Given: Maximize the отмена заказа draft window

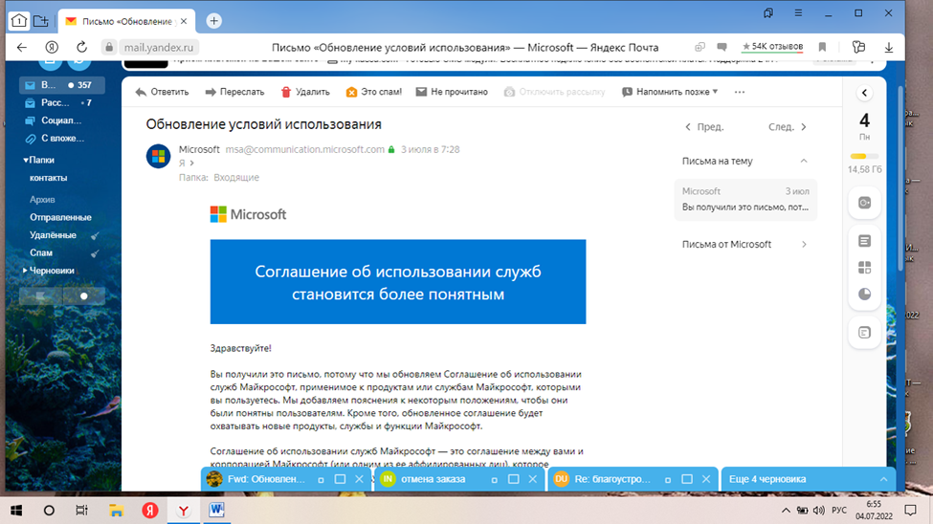Looking at the screenshot, I should point(514,479).
